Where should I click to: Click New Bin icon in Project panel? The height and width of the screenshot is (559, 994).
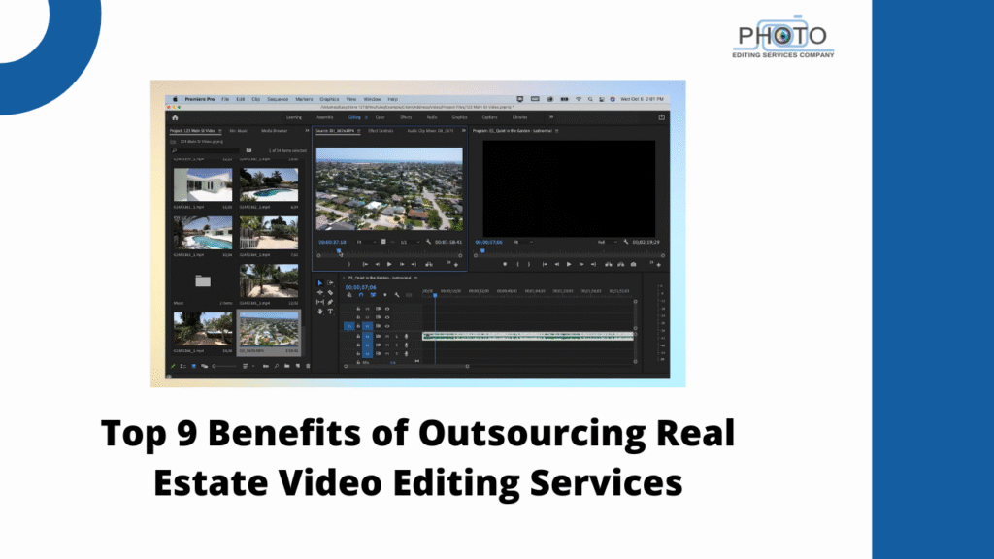click(287, 366)
